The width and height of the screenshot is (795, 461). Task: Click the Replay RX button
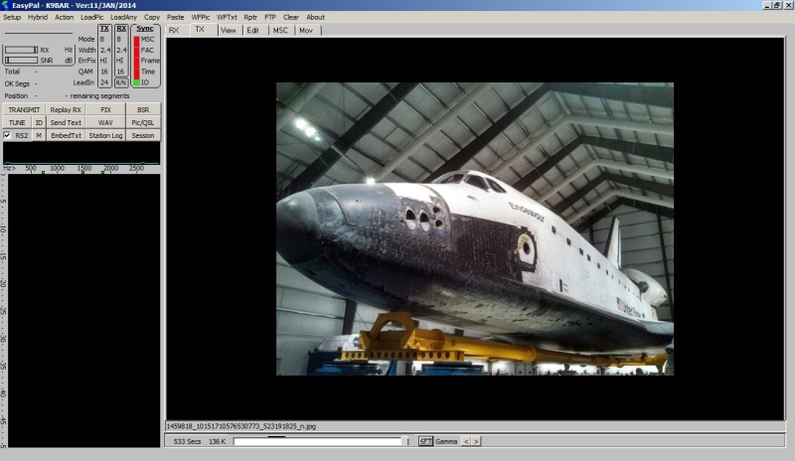point(66,109)
